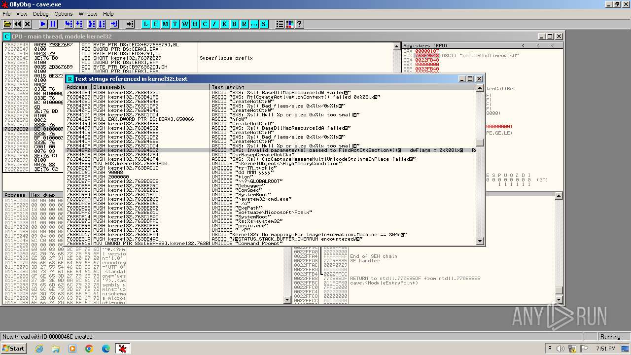The height and width of the screenshot is (355, 631).
Task: Select row with UNICODE "Debugger"
Action: (x=271, y=186)
